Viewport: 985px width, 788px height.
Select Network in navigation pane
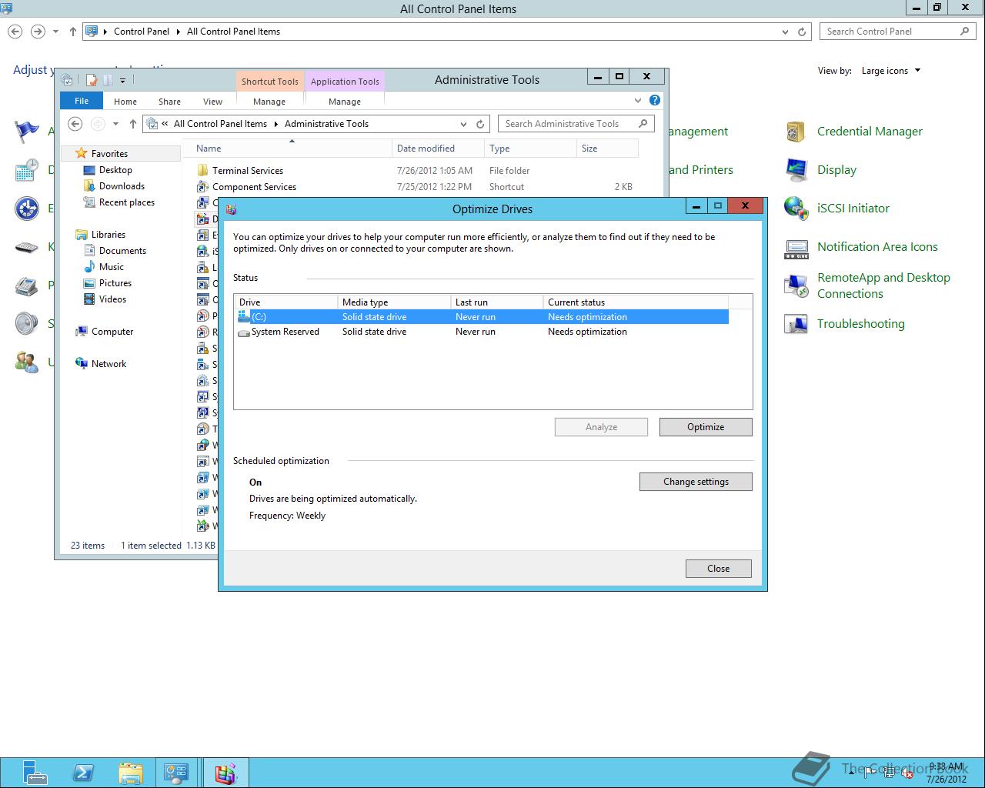[x=109, y=364]
